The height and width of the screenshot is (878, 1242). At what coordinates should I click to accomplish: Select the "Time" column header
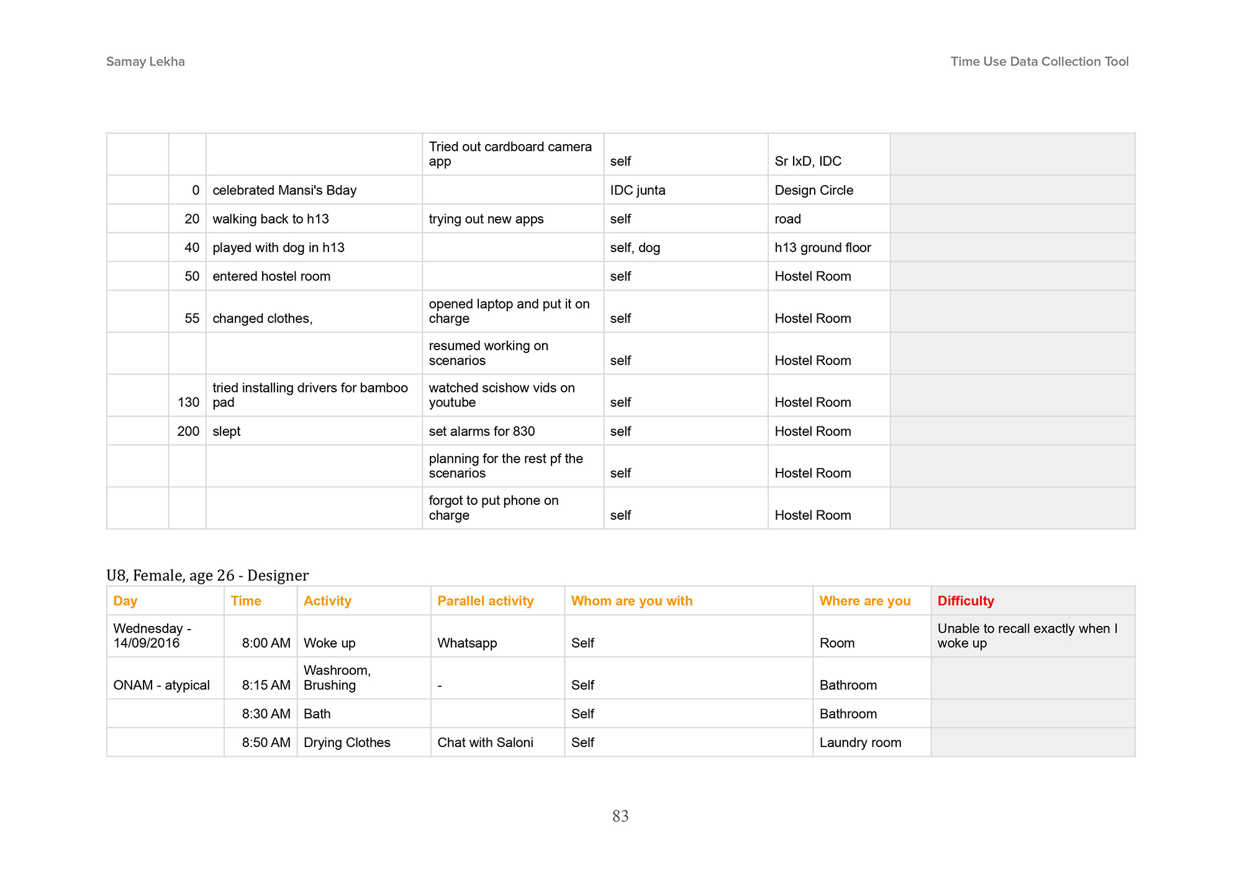click(x=246, y=601)
